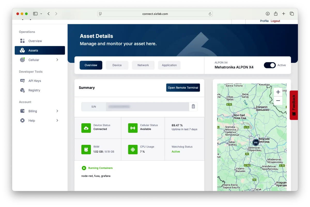This screenshot has width=310, height=207.
Task: Zoom out on the map
Action: (x=278, y=101)
